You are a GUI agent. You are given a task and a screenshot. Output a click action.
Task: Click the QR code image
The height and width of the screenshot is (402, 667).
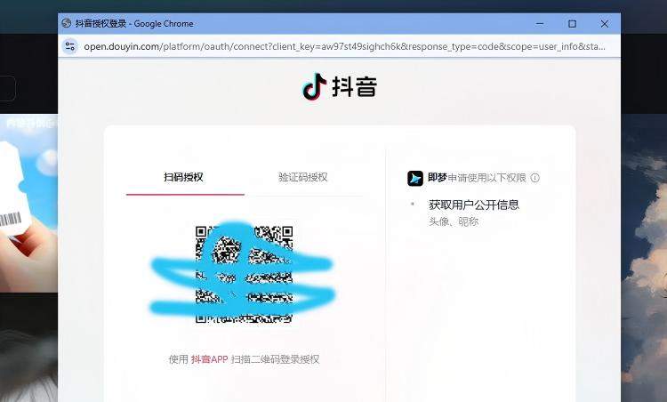coord(245,274)
